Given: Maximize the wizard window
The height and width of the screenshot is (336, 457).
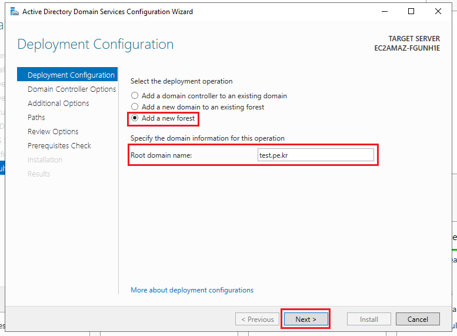Looking at the screenshot, I should pyautogui.click(x=411, y=11).
